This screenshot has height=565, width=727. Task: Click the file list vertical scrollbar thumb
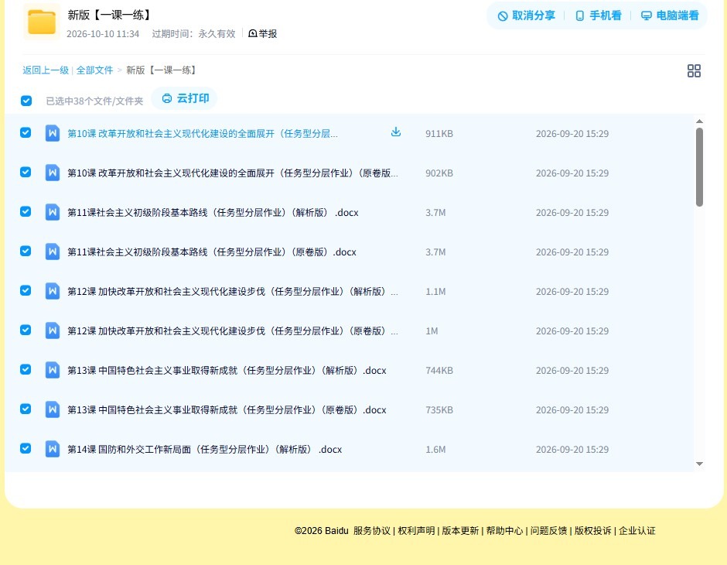[x=699, y=167]
